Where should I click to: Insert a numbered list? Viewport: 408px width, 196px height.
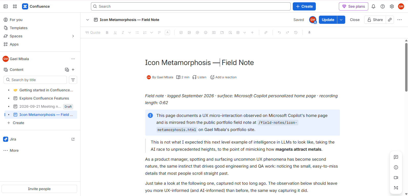click(x=145, y=32)
